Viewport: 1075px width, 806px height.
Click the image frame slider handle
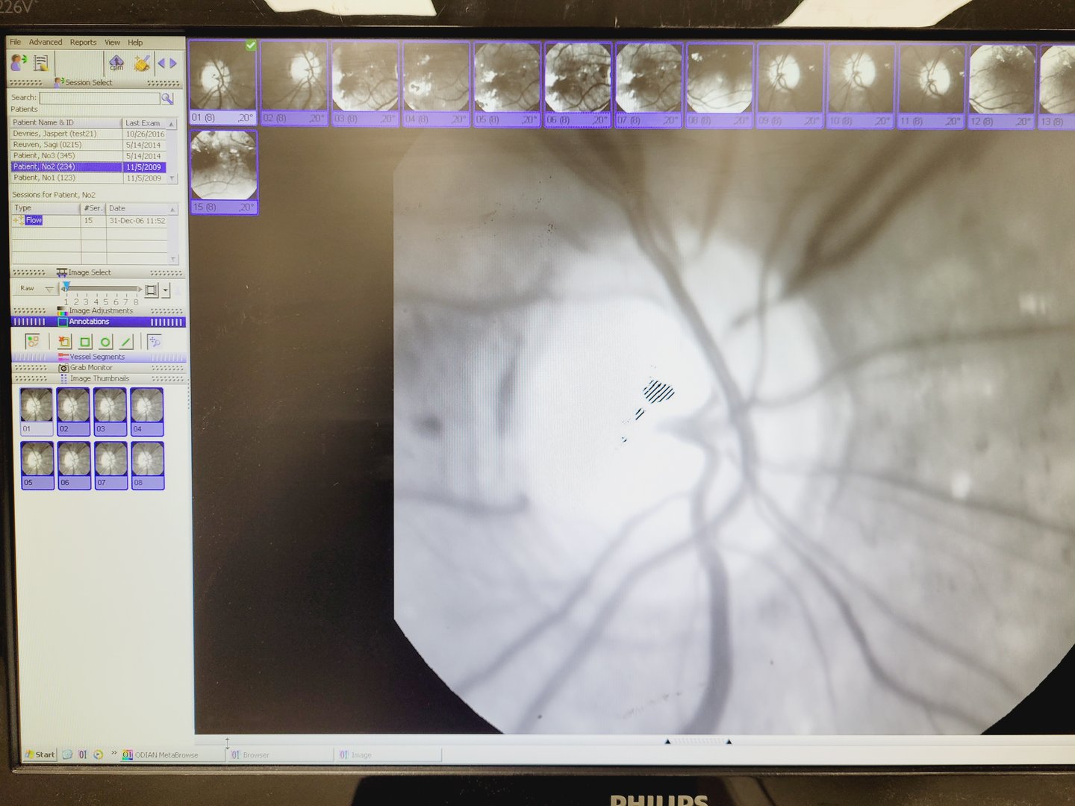pyautogui.click(x=66, y=287)
